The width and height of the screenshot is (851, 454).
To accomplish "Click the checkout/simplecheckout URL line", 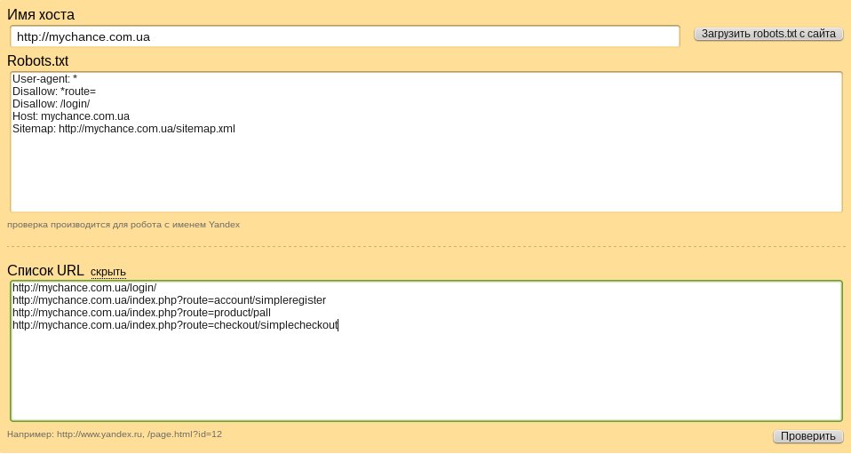I will tap(175, 325).
